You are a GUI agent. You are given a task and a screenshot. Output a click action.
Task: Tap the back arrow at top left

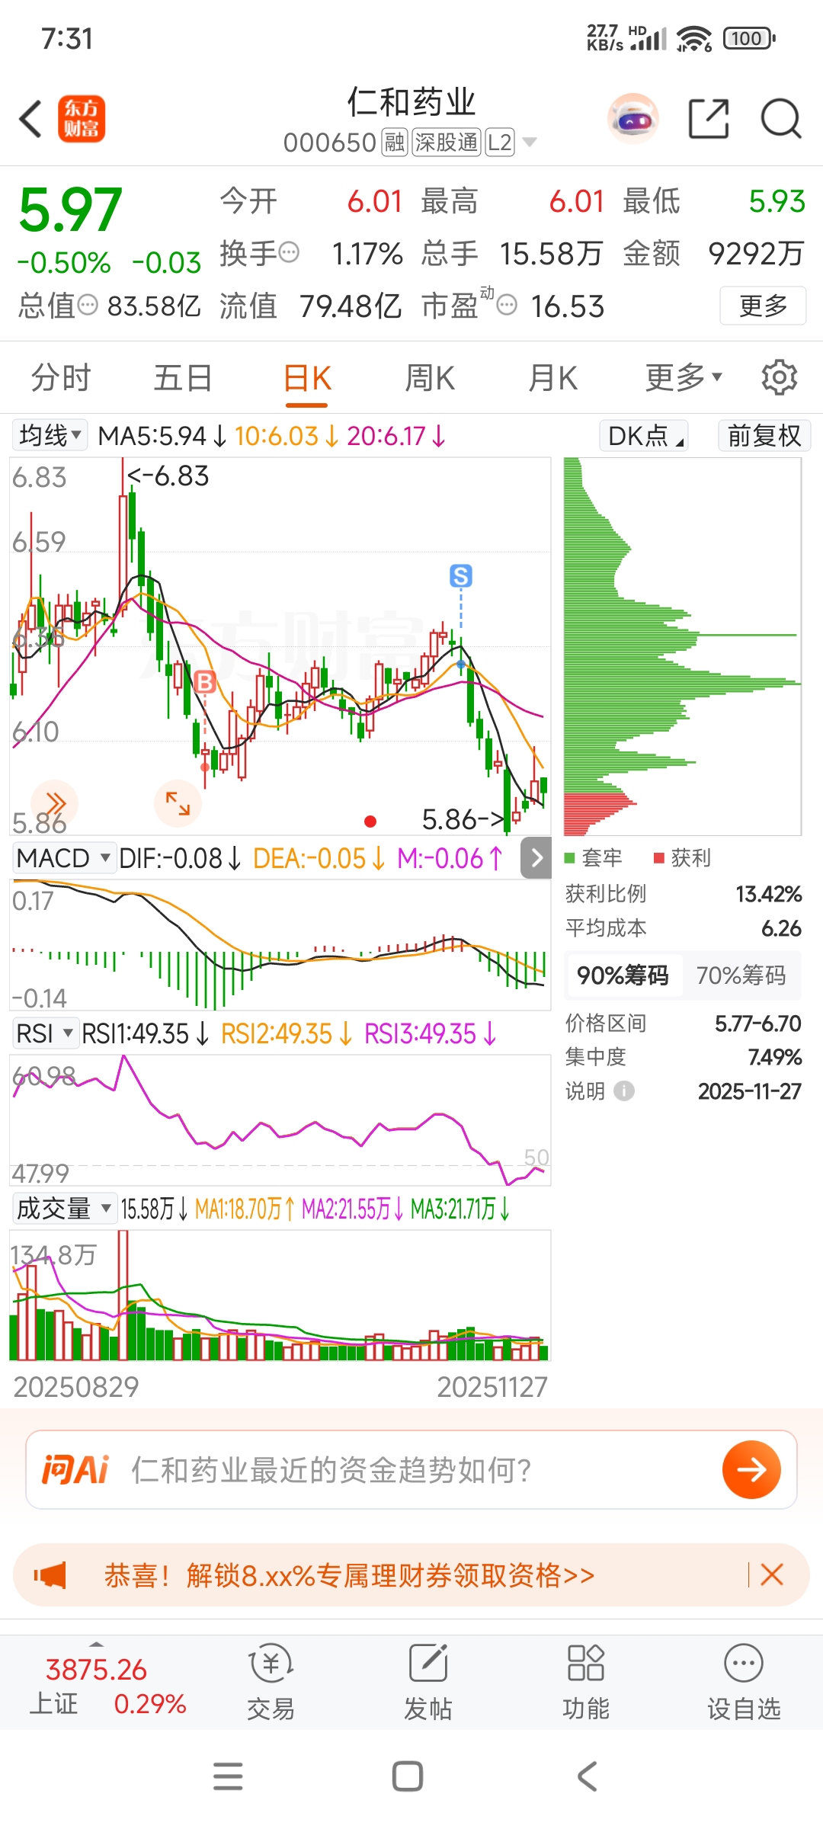click(30, 120)
